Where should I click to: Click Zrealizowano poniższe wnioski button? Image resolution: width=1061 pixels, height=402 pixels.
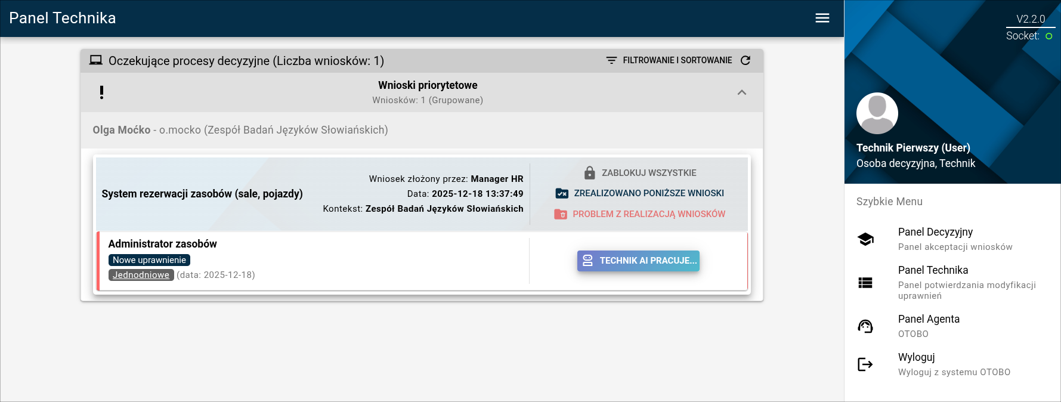(640, 193)
